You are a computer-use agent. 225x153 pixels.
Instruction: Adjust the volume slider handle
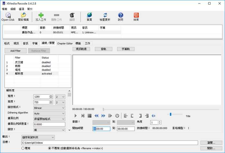(x=170, y=114)
